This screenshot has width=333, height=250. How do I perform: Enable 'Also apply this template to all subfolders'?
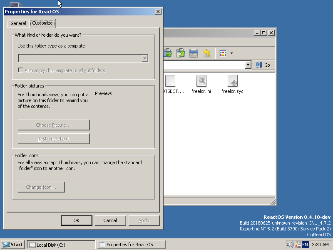click(x=20, y=70)
